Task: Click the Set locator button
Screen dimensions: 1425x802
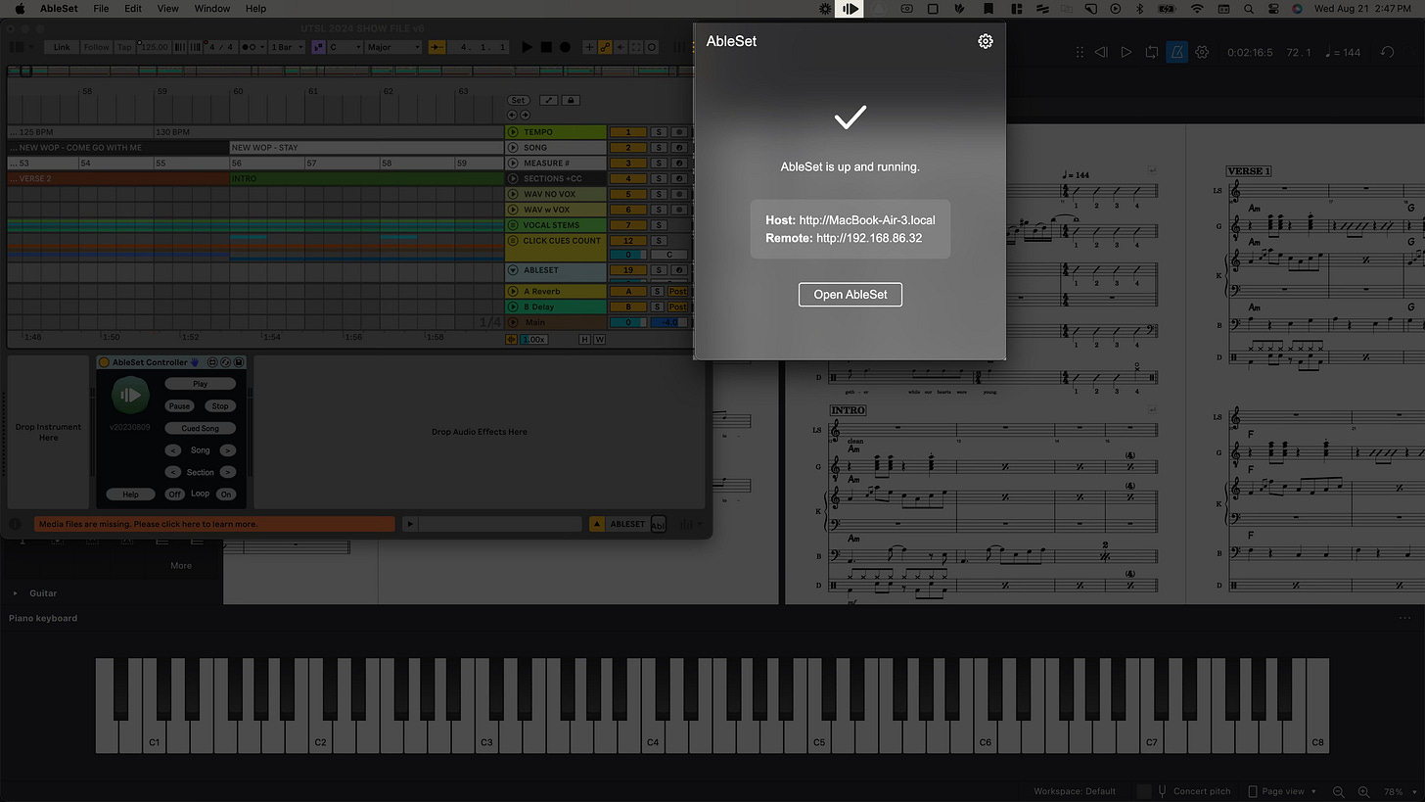Action: tap(518, 100)
